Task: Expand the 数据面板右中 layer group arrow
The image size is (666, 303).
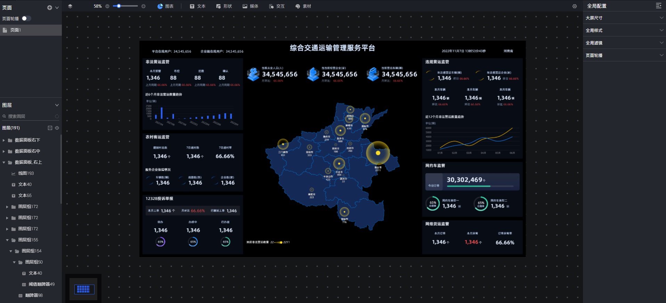Action: coord(4,151)
